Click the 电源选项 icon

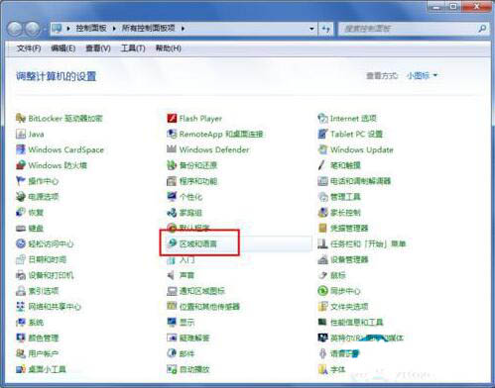click(x=21, y=197)
